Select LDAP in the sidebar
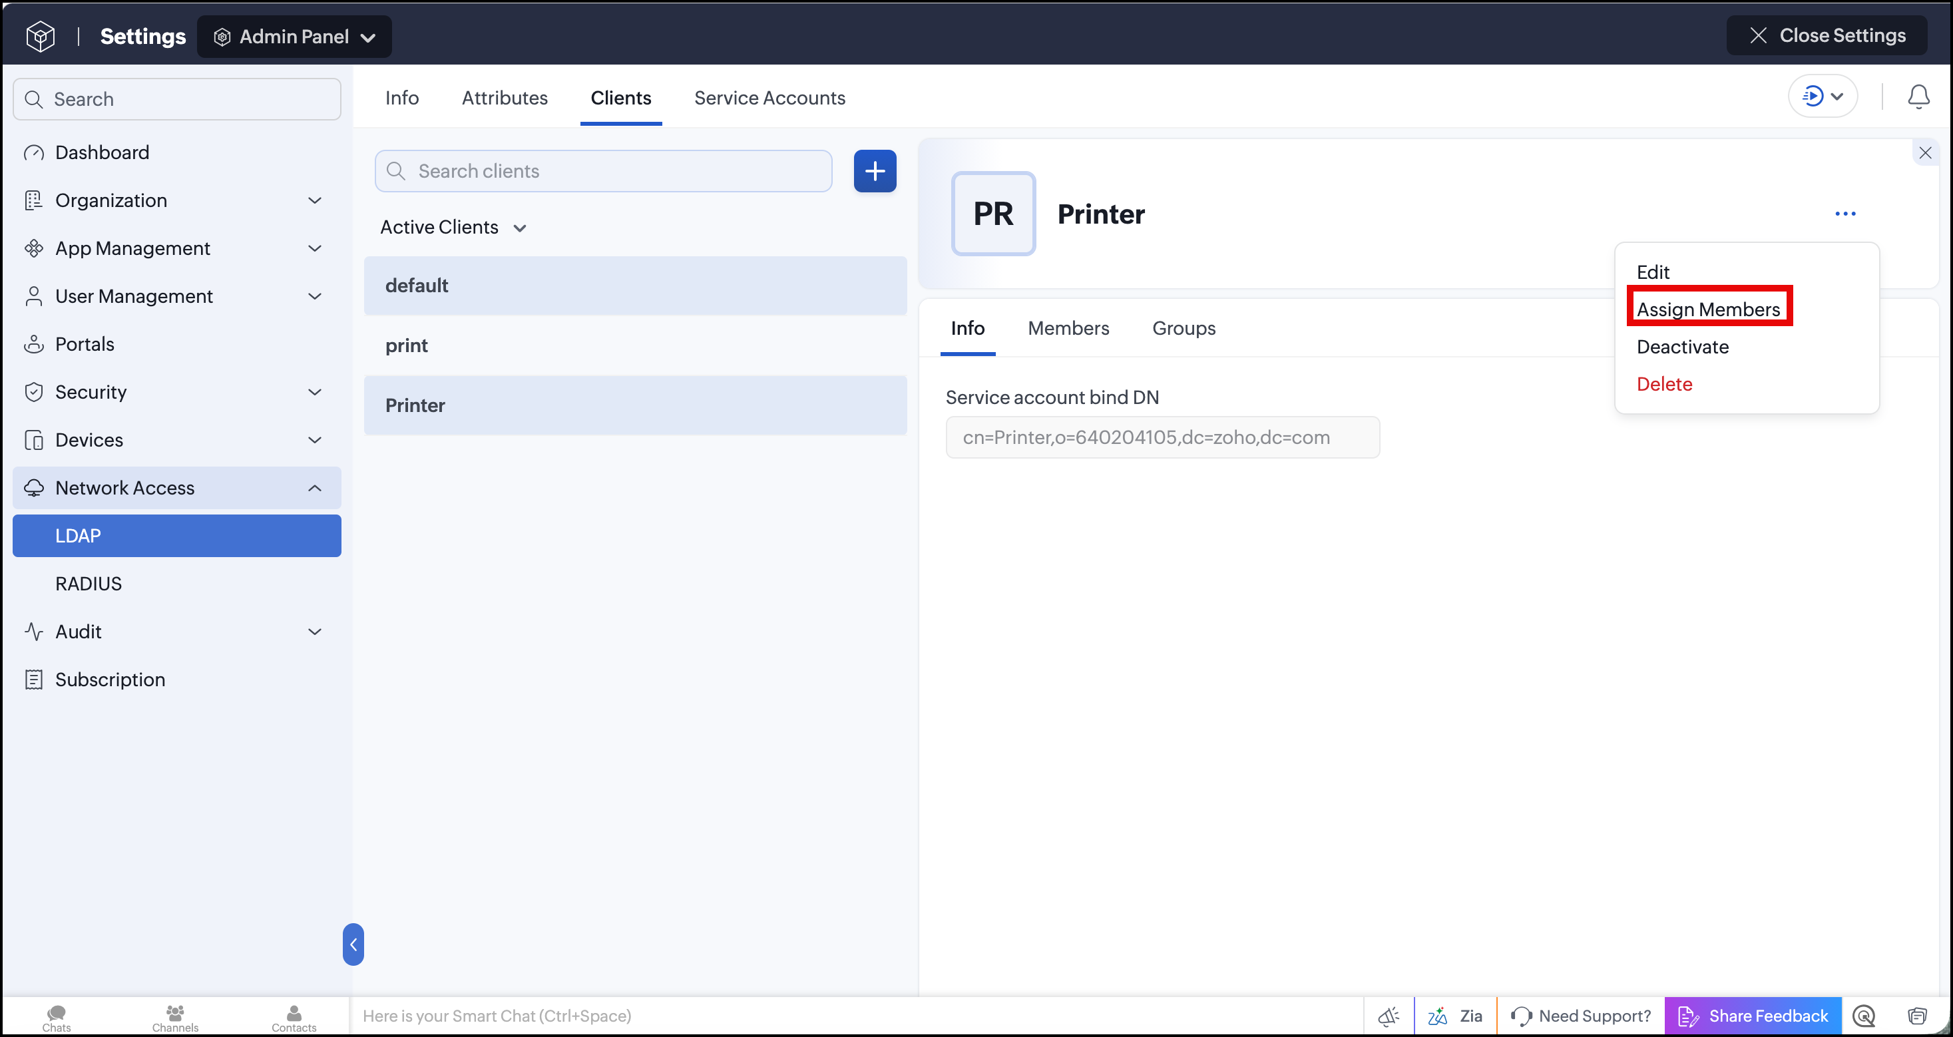This screenshot has height=1037, width=1953. (178, 536)
